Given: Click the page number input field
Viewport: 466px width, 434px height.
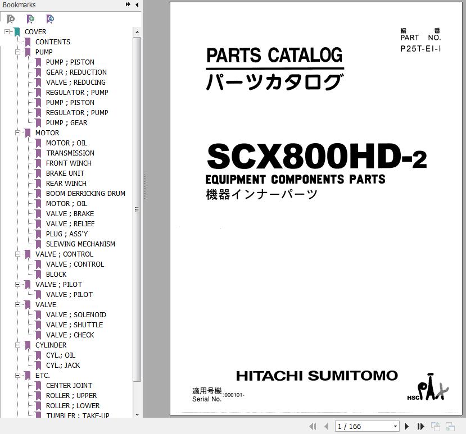Looking at the screenshot, I should click(364, 427).
